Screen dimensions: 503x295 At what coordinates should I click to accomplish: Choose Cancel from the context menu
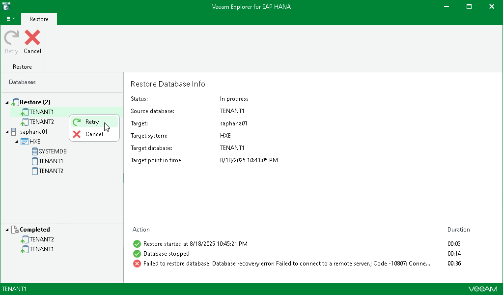94,134
